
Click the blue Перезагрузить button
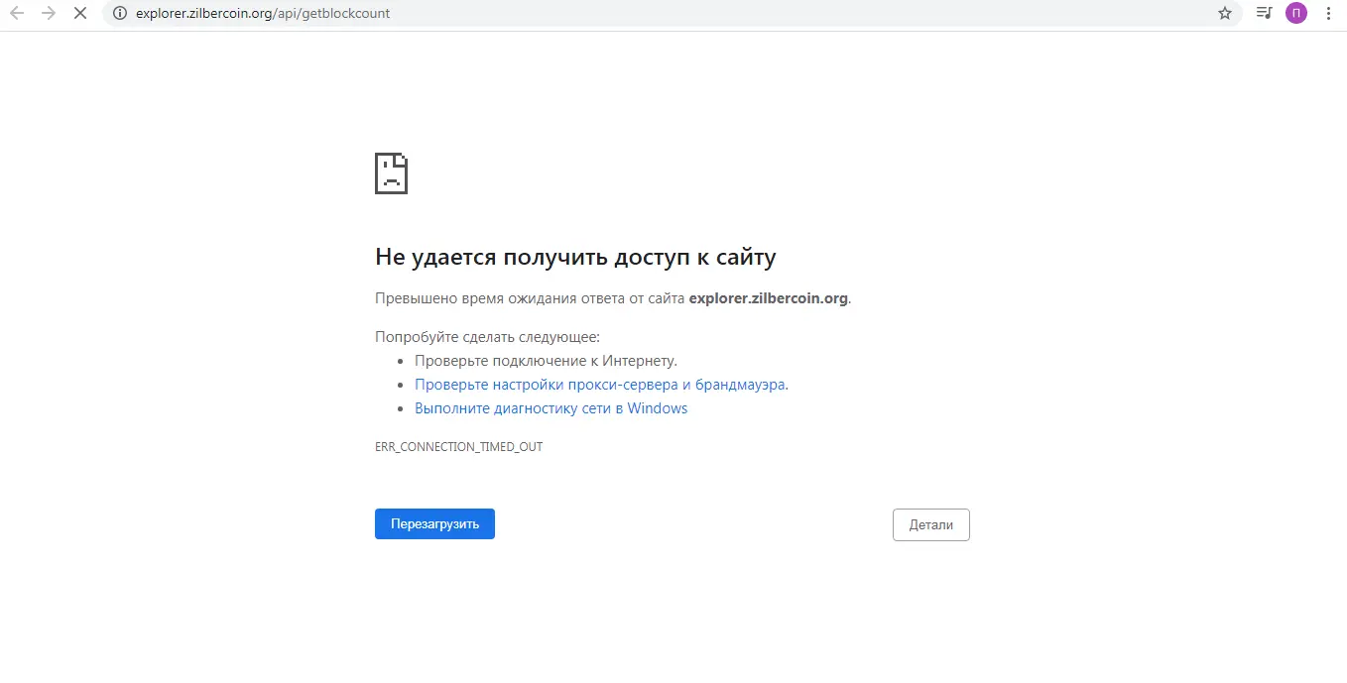[434, 524]
